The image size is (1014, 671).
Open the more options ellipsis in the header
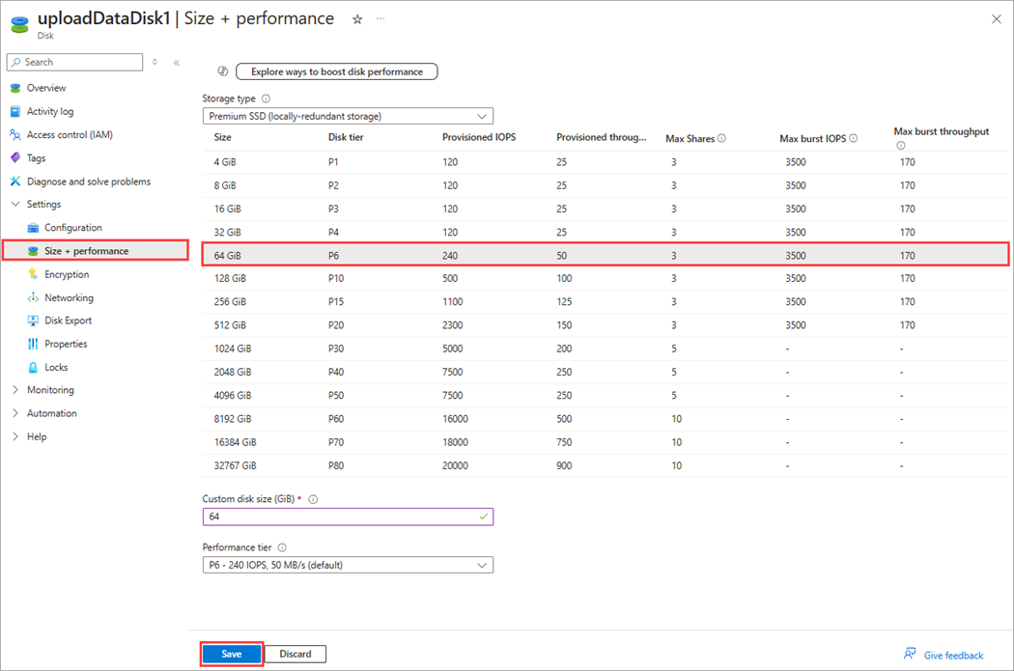pos(380,18)
